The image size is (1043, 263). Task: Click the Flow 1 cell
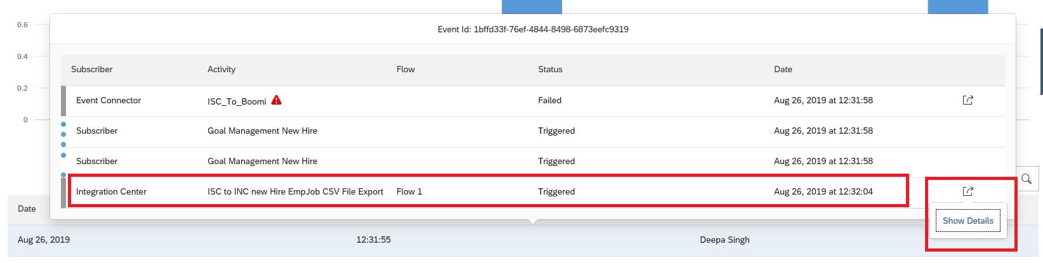[x=409, y=191]
